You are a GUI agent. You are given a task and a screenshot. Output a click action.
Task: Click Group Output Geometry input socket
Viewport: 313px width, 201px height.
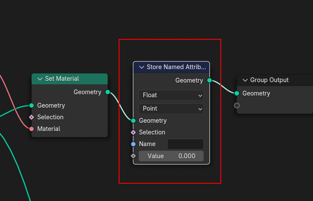click(x=237, y=93)
